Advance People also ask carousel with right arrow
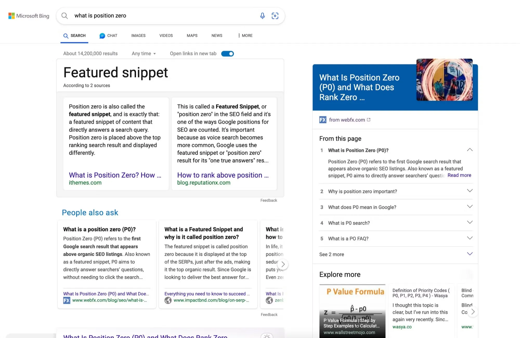520x338 pixels. tap(283, 264)
